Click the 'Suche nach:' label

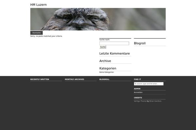(x=105, y=40)
